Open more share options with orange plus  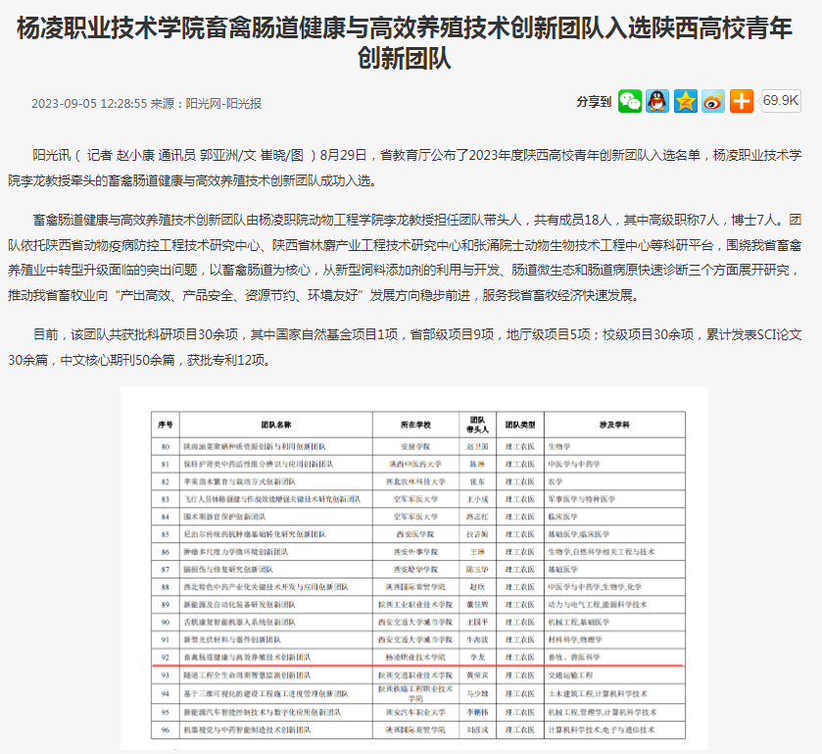tap(742, 101)
